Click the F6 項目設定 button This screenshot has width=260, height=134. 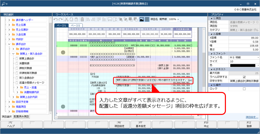coord(119,125)
